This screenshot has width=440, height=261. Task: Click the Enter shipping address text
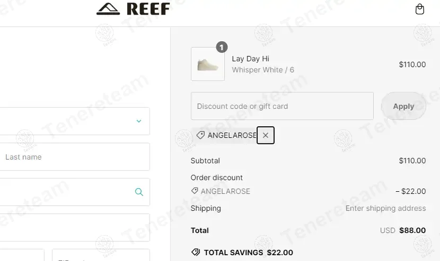(385, 208)
